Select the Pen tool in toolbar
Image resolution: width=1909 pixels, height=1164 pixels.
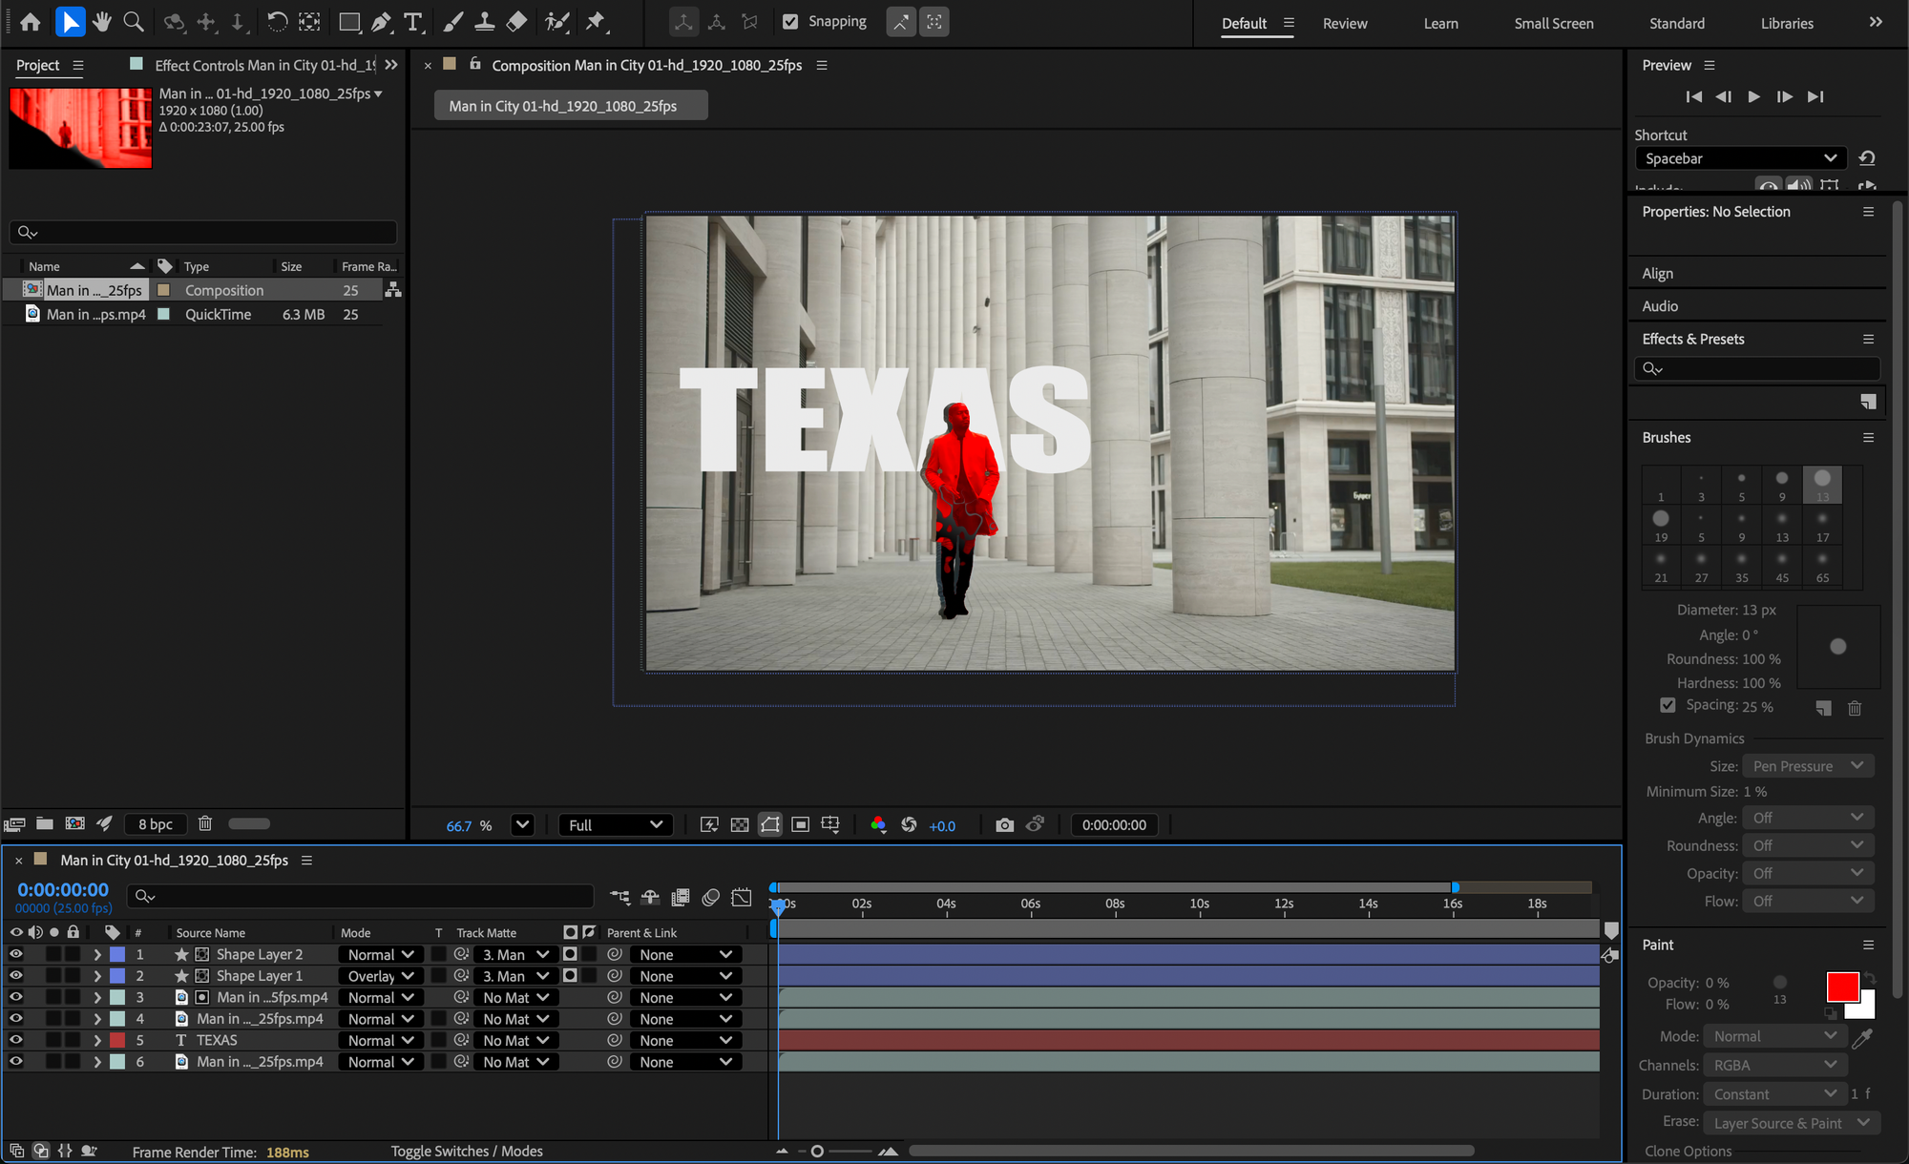[x=381, y=22]
